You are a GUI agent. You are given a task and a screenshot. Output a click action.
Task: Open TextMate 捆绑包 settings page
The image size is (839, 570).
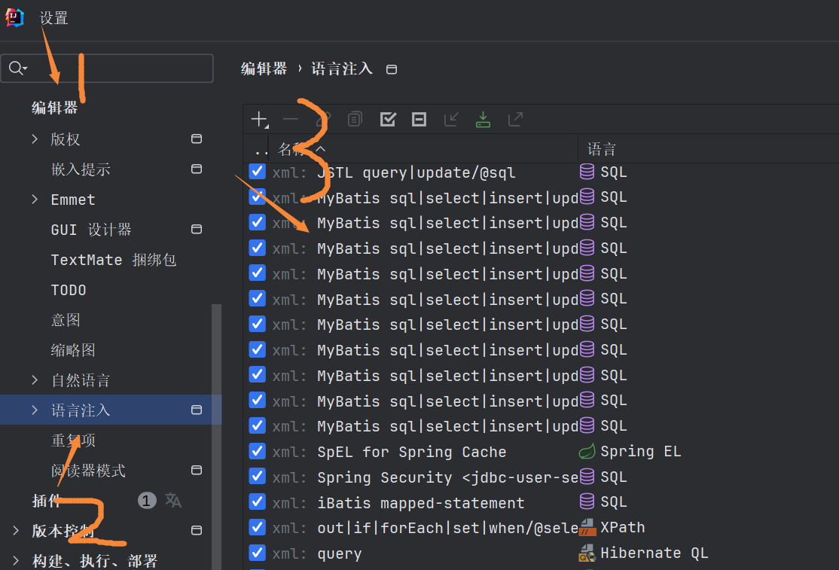[114, 260]
